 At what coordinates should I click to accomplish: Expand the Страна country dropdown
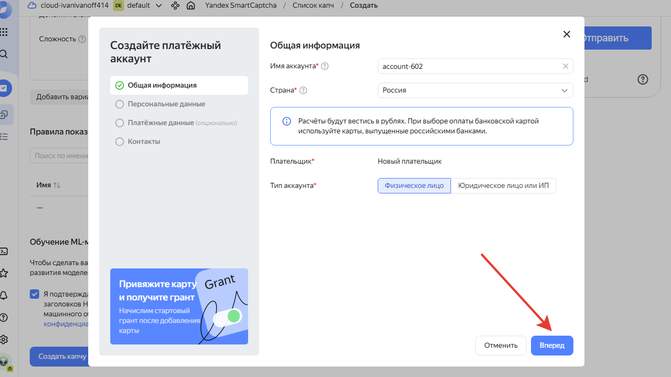[564, 90]
